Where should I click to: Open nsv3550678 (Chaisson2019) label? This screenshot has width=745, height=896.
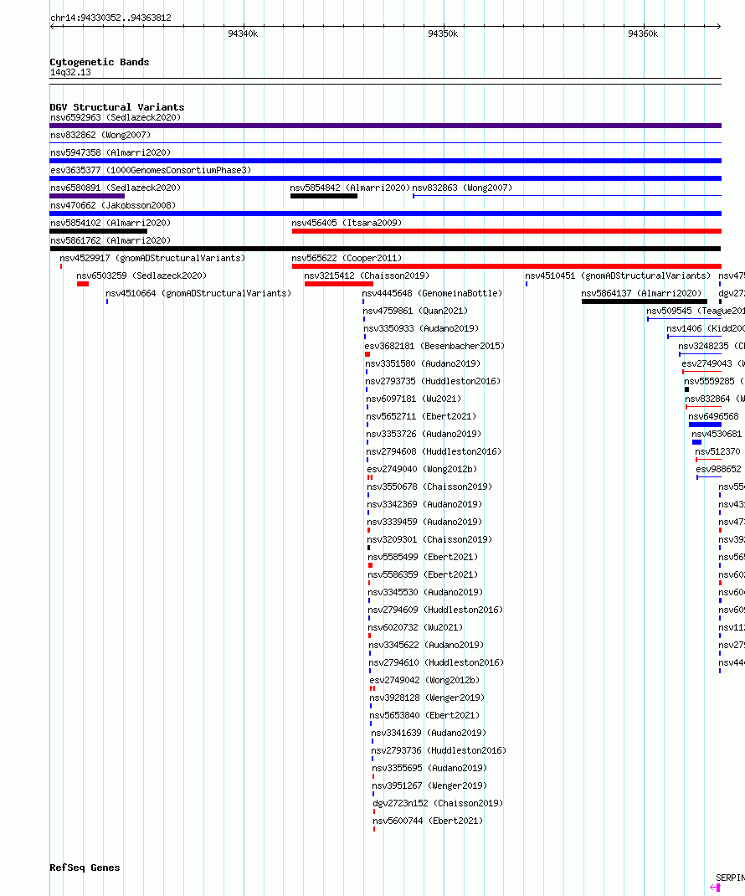pyautogui.click(x=429, y=487)
